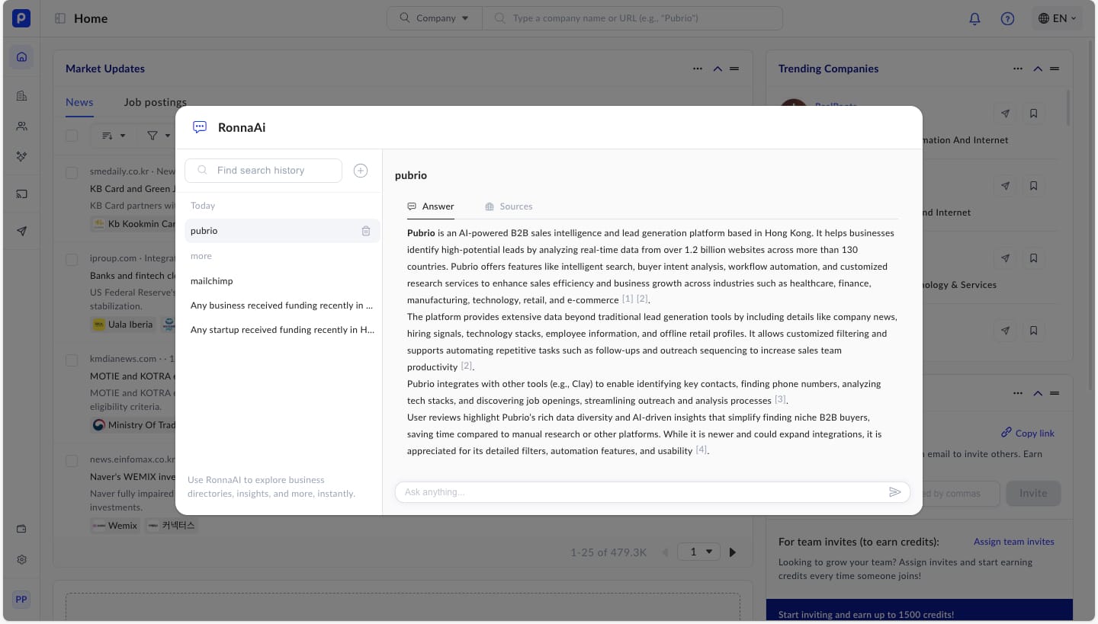Click the send message arrow icon
This screenshot has height=624, width=1098.
click(x=895, y=492)
